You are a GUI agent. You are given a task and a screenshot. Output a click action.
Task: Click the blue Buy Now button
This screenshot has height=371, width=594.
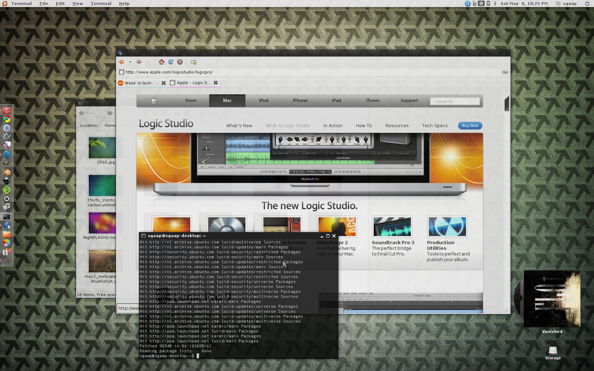click(x=470, y=126)
